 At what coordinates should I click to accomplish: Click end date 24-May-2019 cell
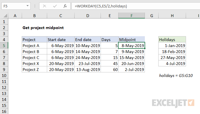coord(88,58)
